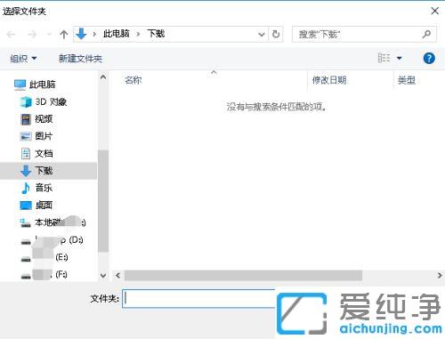Click the navigation pane scroll up arrow
The height and width of the screenshot is (339, 445).
(x=103, y=77)
